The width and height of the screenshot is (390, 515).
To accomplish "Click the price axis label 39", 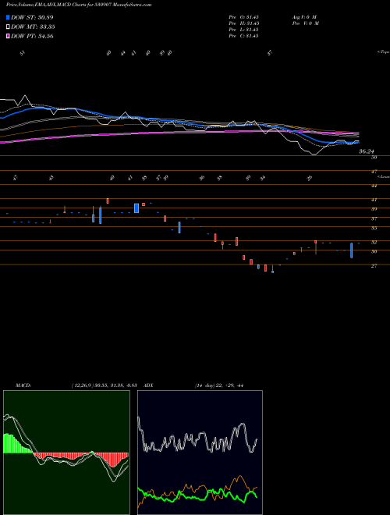I will coord(374,209).
